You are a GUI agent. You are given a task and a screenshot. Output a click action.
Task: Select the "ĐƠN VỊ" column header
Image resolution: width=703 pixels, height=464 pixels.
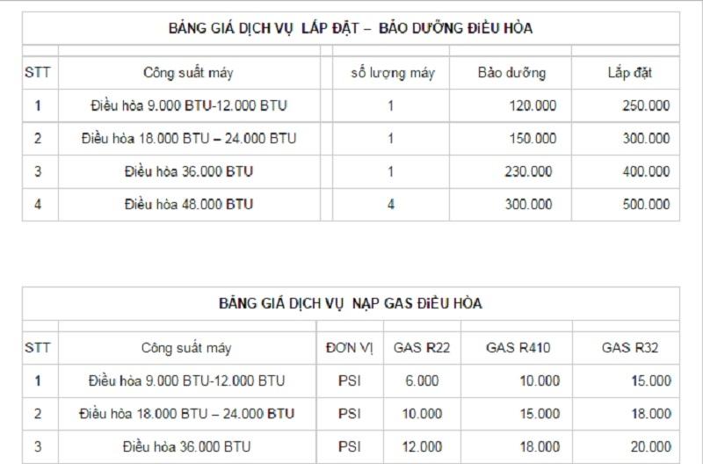pyautogui.click(x=349, y=348)
